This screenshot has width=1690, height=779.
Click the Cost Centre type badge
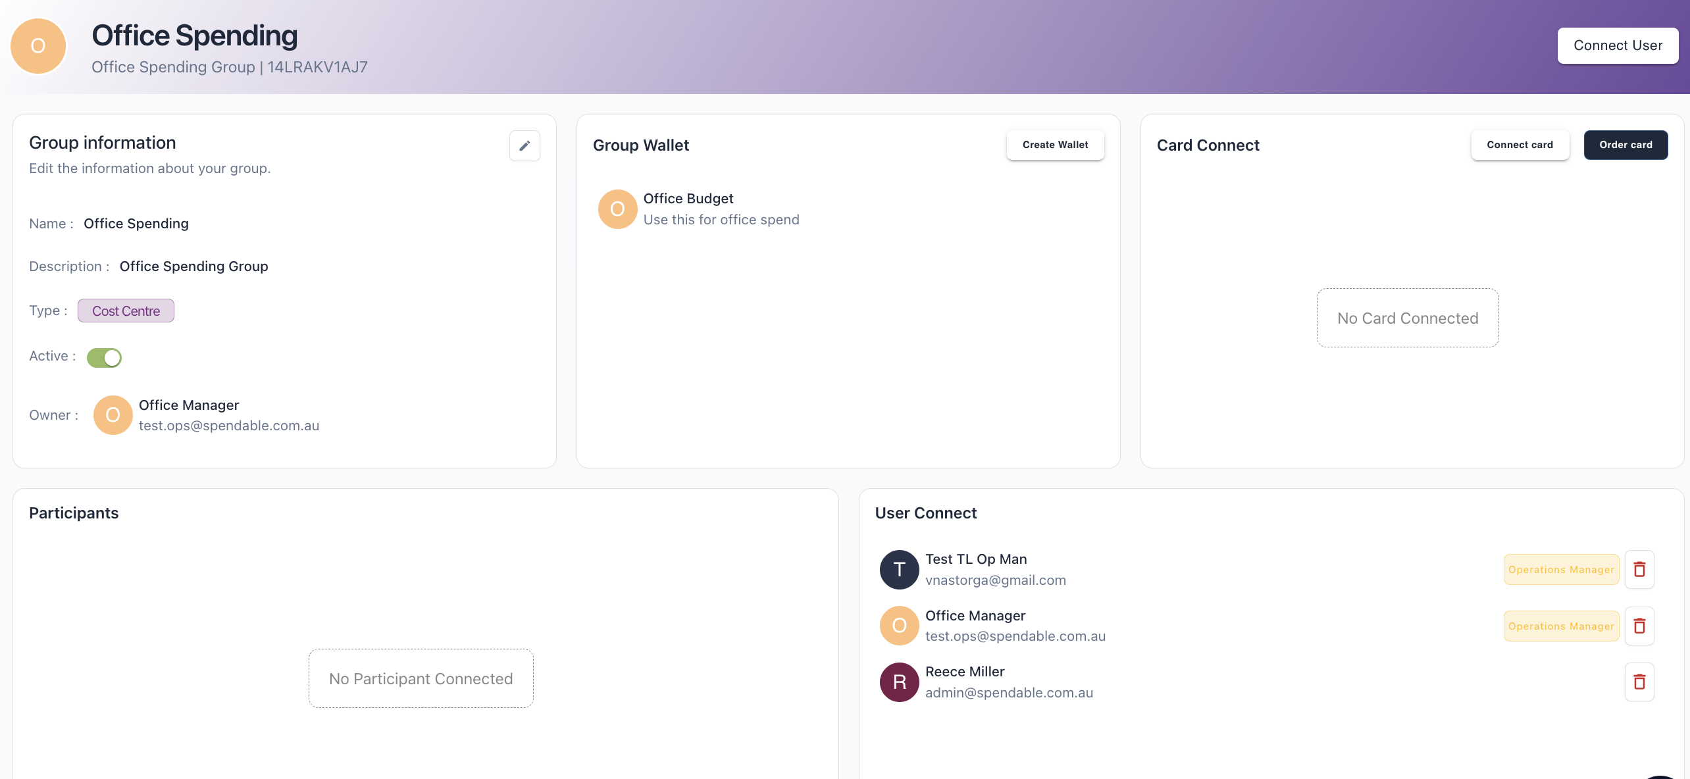[x=126, y=311]
